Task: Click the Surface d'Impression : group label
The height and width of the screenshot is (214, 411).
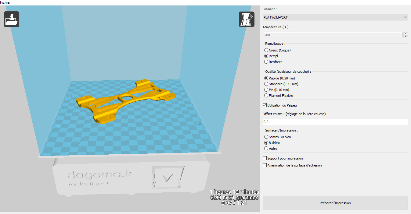Action: point(282,130)
